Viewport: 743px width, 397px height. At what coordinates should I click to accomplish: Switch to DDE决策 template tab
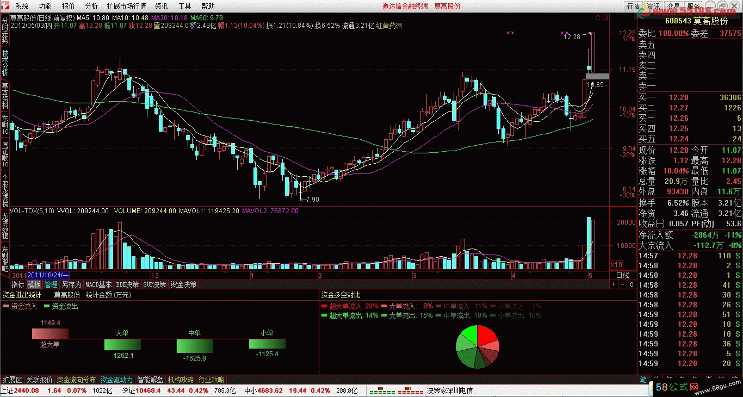point(127,284)
